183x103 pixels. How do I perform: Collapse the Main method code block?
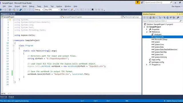coord(13,51)
